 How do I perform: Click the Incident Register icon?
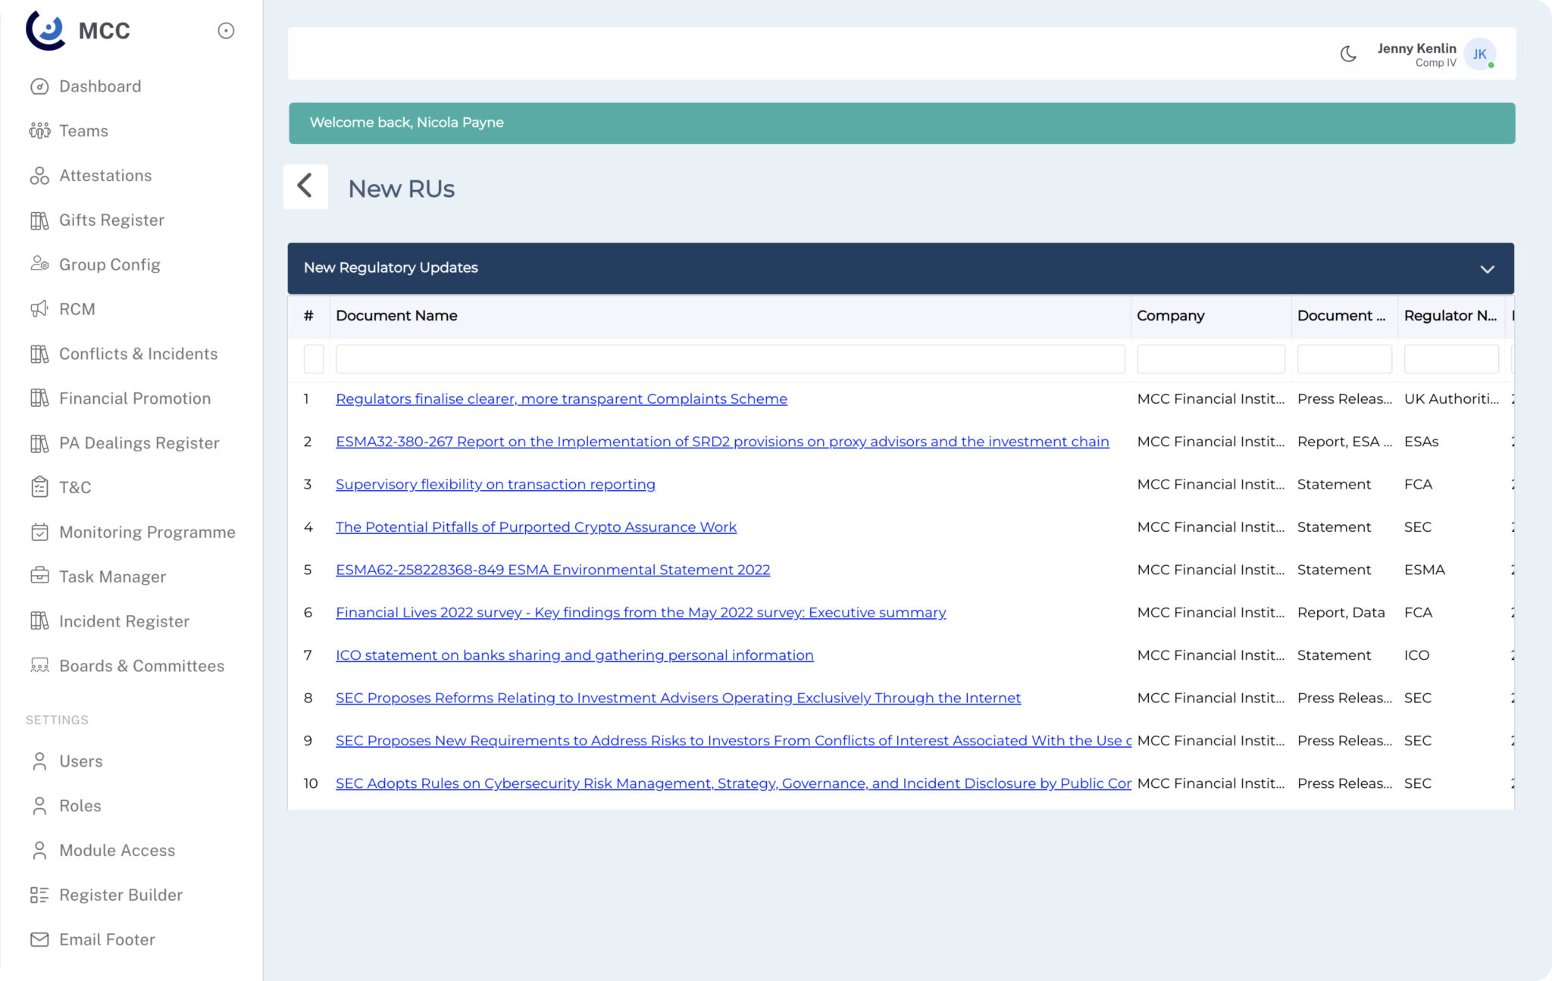click(39, 621)
